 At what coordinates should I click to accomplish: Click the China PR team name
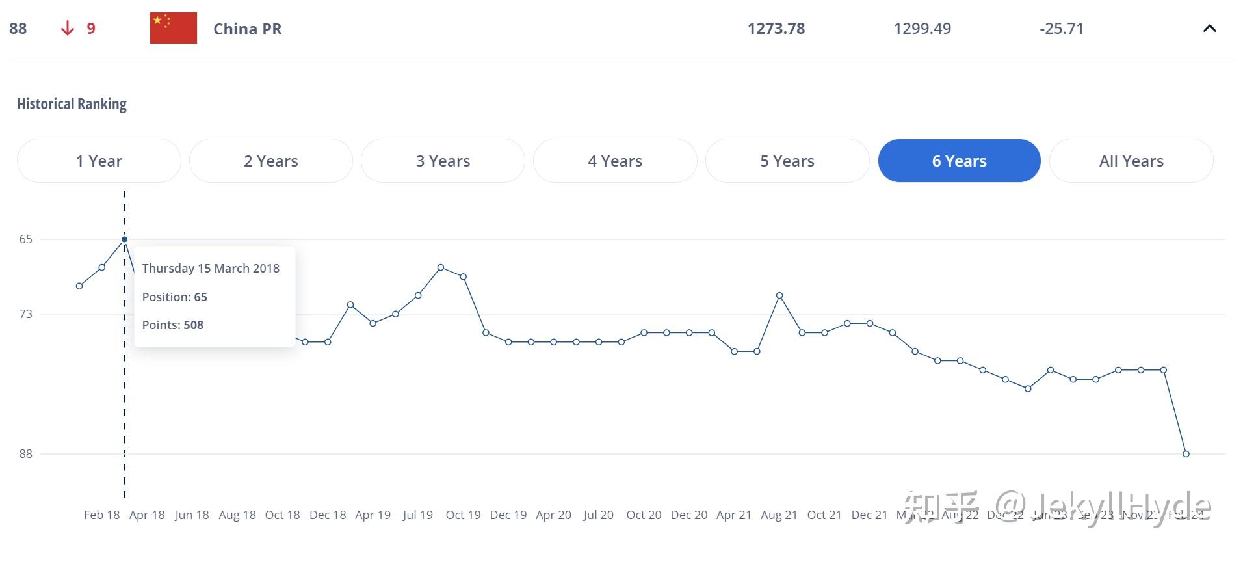click(248, 29)
